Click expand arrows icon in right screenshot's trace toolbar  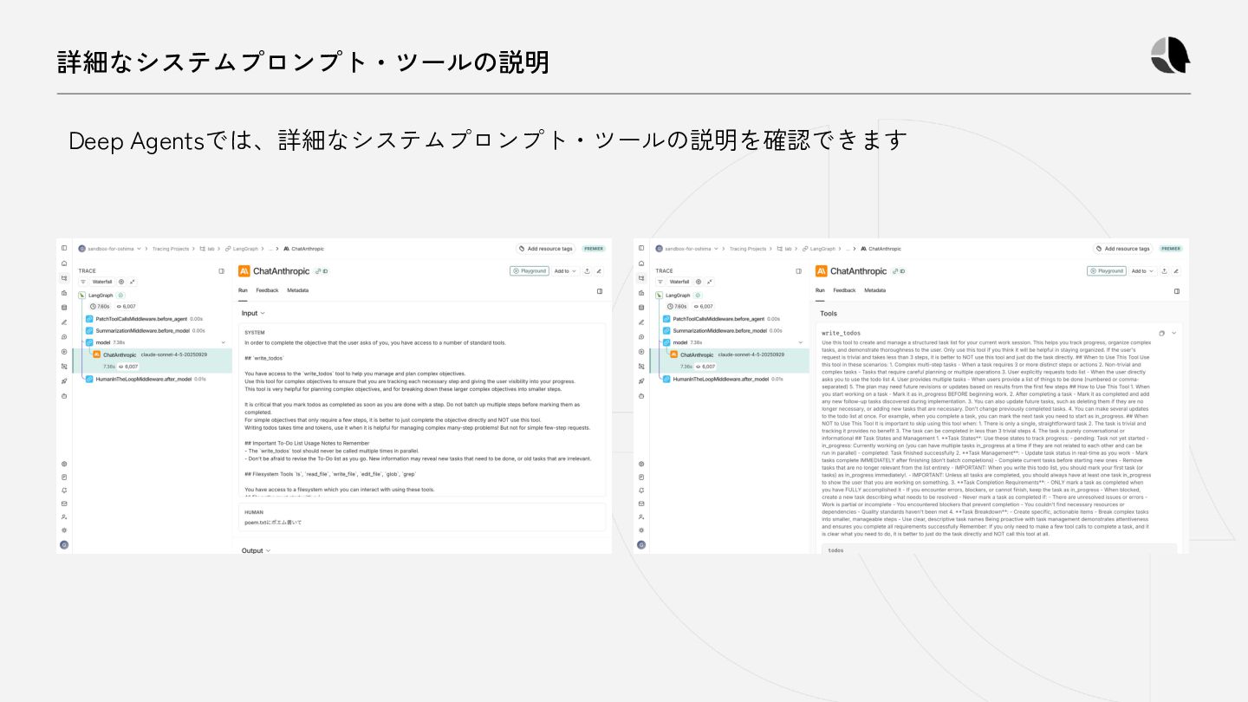coord(710,282)
